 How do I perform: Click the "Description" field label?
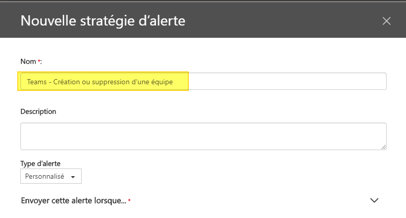(x=38, y=111)
